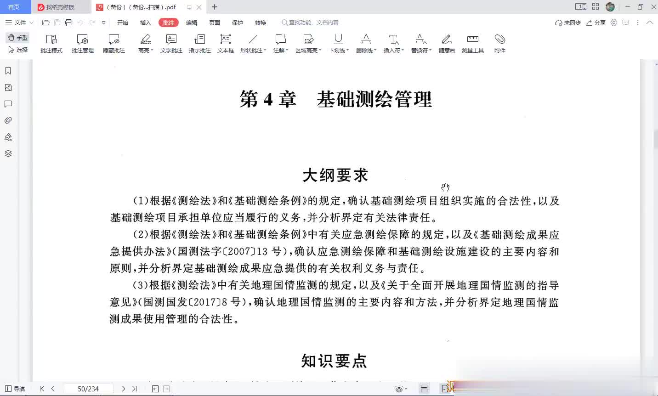Screen dimensions: 658x396
Task: Click the vertical scrollbar thumb
Action: click(x=655, y=140)
